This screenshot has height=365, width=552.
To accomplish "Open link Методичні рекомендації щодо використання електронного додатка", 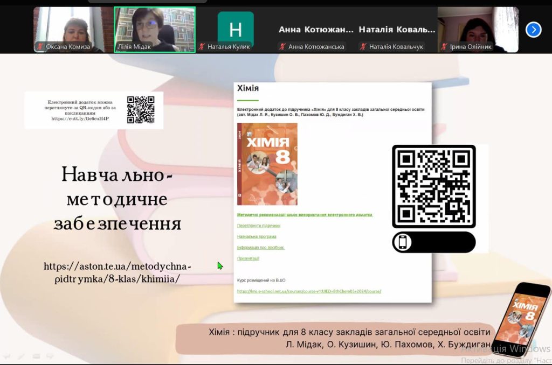I will 305,215.
